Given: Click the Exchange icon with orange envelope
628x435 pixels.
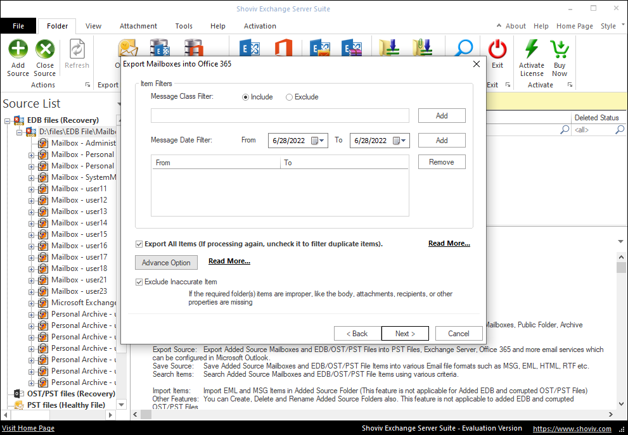Looking at the screenshot, I should click(320, 47).
